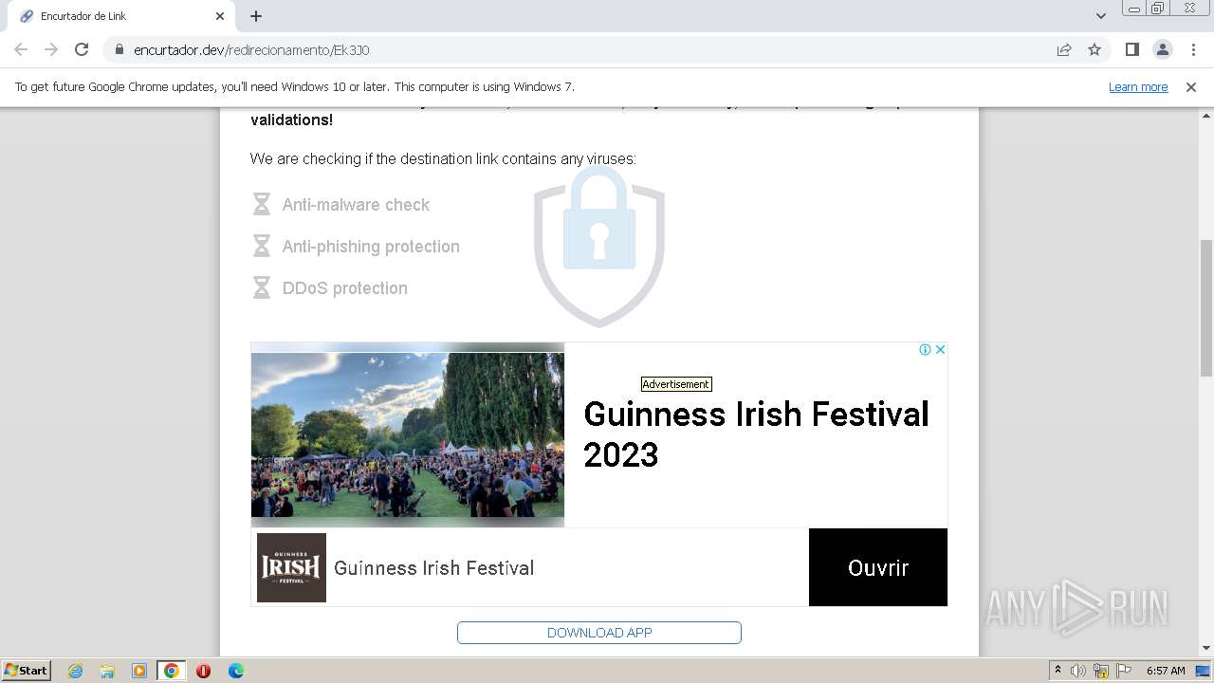Click the DDoS protection item

pyautogui.click(x=345, y=288)
